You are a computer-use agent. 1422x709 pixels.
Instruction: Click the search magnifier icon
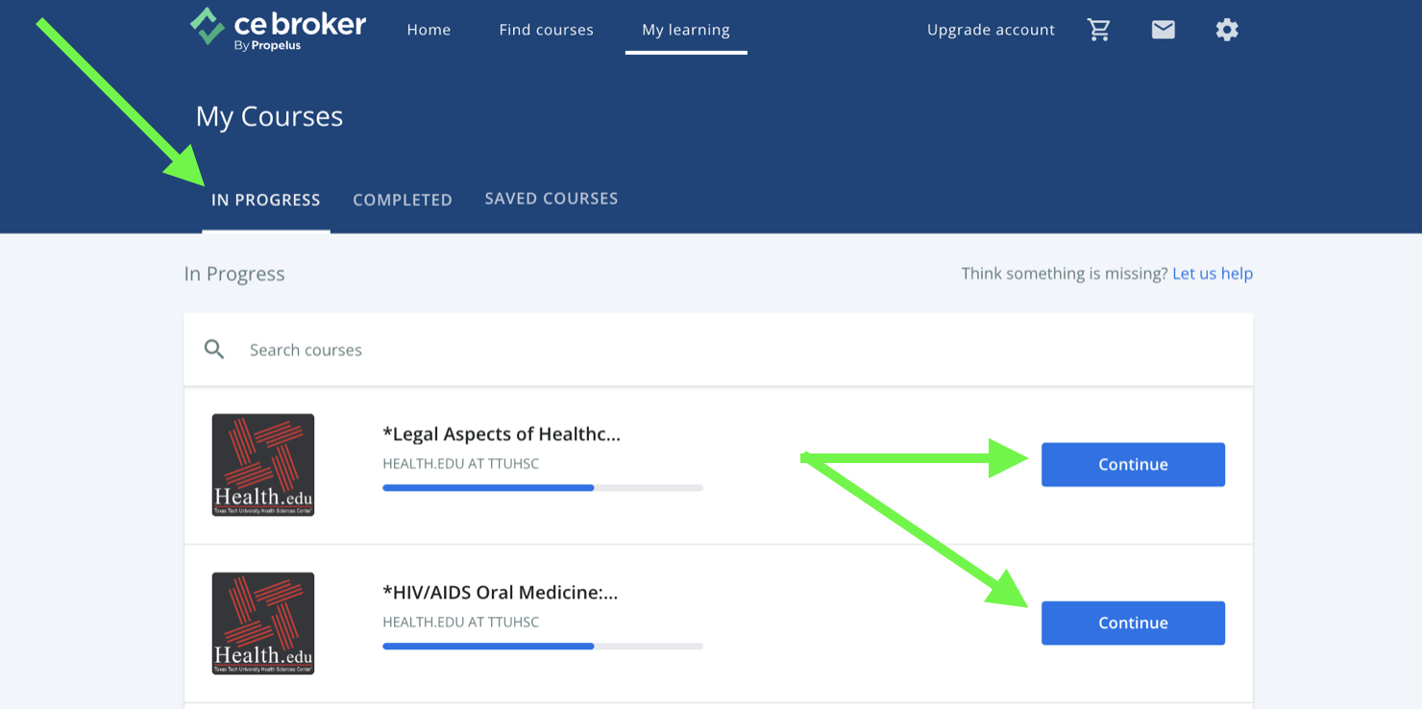point(214,350)
